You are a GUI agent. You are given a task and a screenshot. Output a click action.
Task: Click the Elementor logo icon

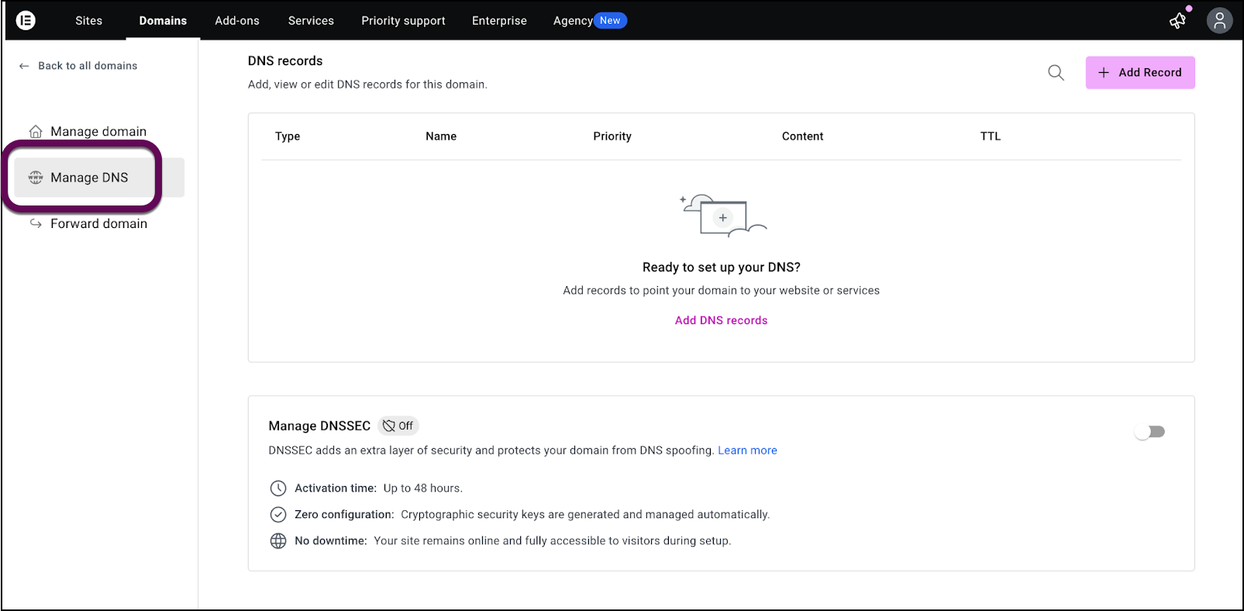(x=26, y=20)
